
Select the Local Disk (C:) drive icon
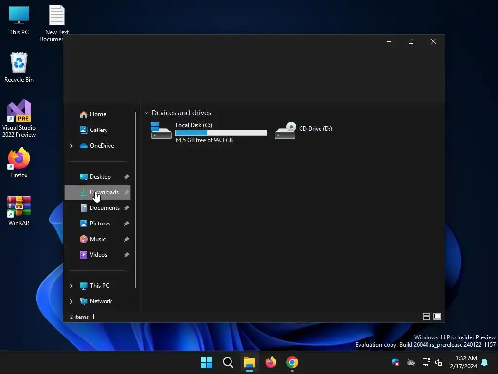160,131
